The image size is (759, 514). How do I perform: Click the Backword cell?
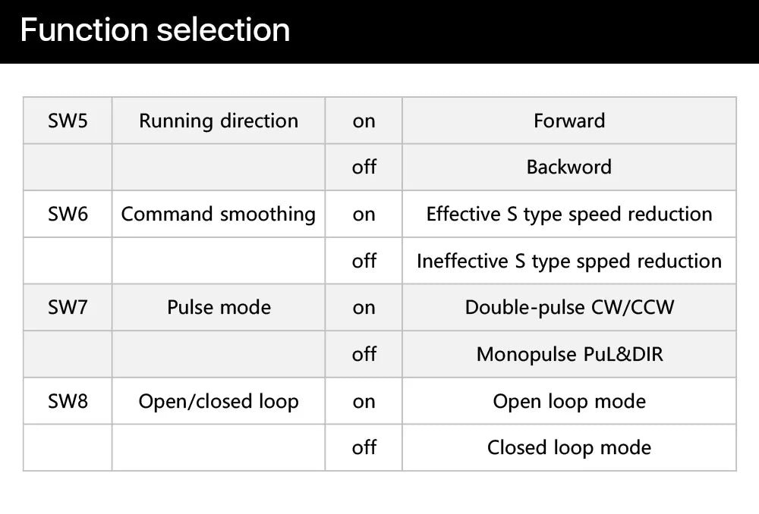point(569,167)
